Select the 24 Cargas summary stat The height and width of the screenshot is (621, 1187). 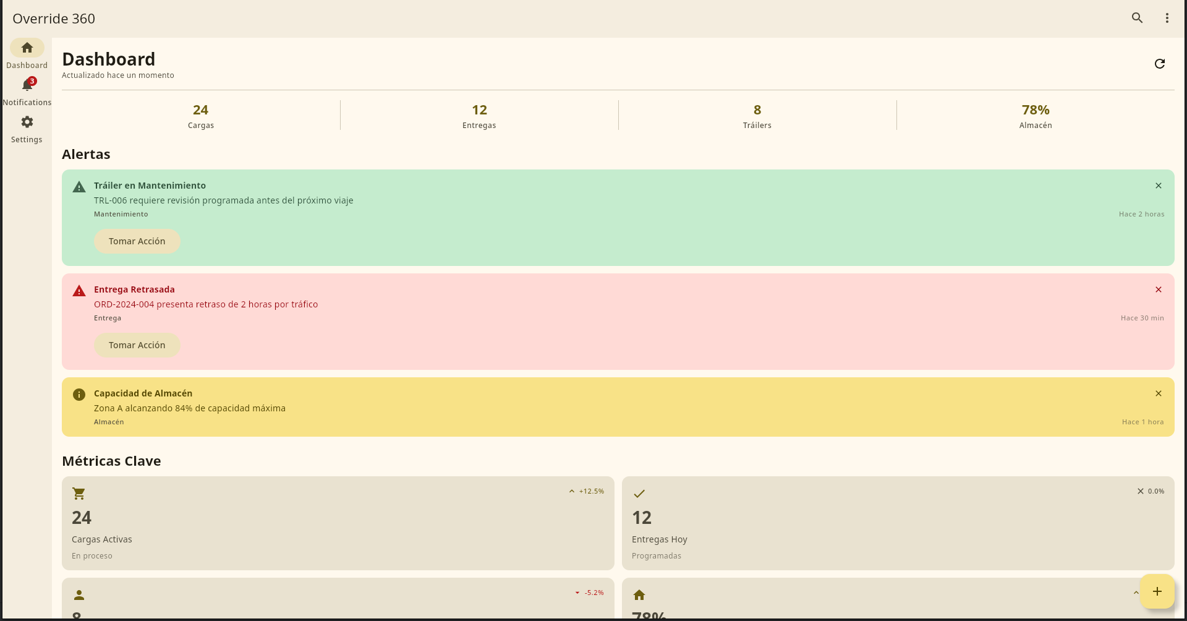tap(201, 116)
